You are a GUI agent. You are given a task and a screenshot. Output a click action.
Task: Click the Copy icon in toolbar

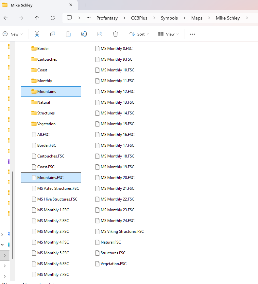click(53, 34)
